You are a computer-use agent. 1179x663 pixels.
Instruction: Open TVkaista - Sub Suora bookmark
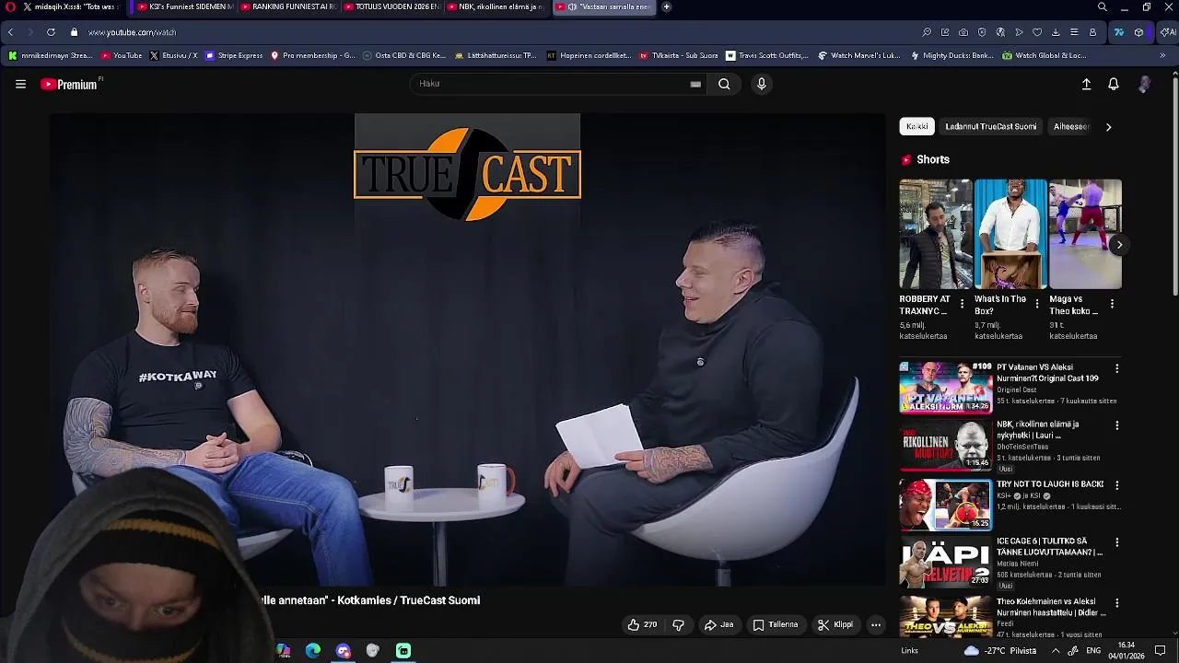pyautogui.click(x=679, y=55)
